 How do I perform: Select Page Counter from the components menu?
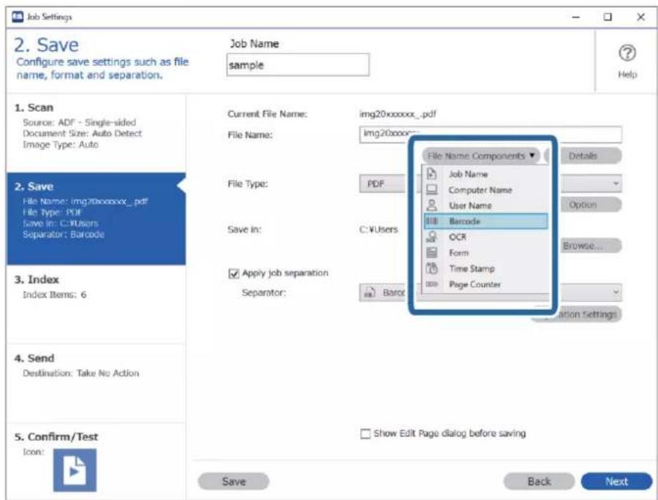pos(485,284)
